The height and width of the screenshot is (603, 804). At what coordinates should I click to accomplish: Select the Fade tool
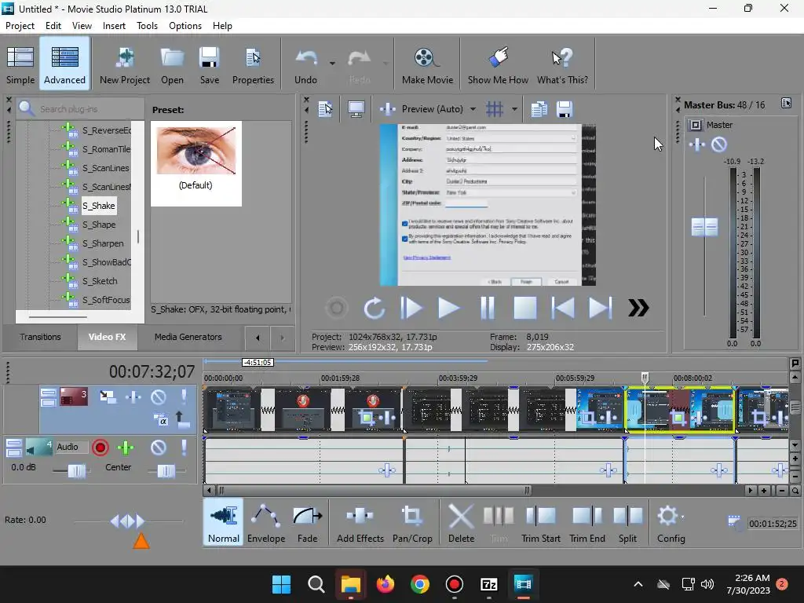coord(308,523)
